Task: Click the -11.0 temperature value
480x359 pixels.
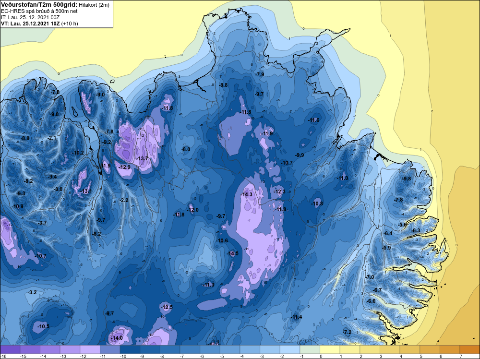Action: click(343, 178)
